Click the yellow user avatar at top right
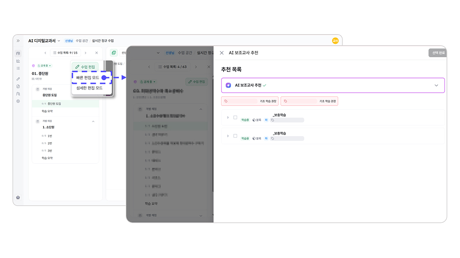 [335, 41]
